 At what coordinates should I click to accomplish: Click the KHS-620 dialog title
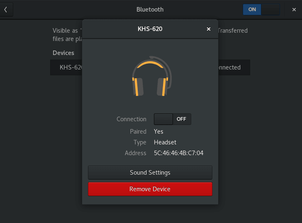pos(150,29)
